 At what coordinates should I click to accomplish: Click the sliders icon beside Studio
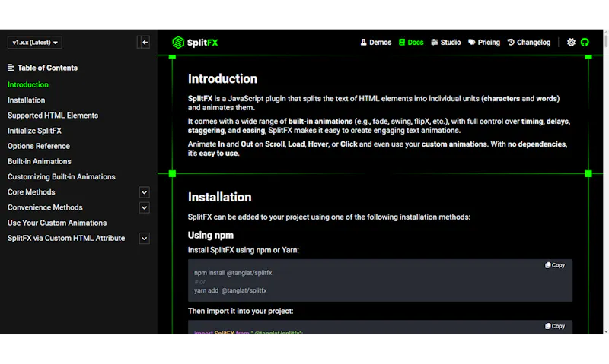click(x=434, y=43)
